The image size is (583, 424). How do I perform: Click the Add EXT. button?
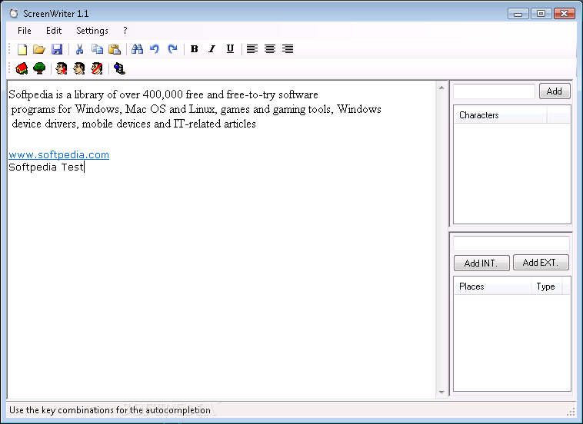click(541, 263)
